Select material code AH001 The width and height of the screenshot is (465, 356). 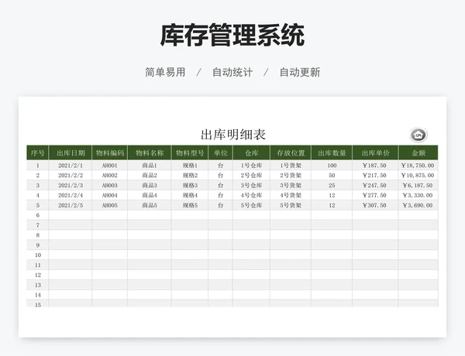coord(110,166)
